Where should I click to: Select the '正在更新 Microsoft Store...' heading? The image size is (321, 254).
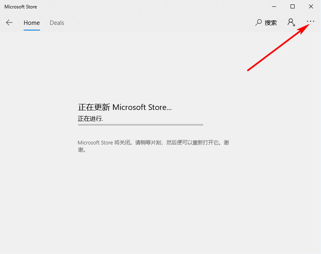tap(125, 107)
